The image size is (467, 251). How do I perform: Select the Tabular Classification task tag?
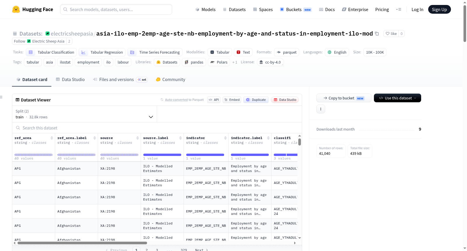tap(51, 52)
